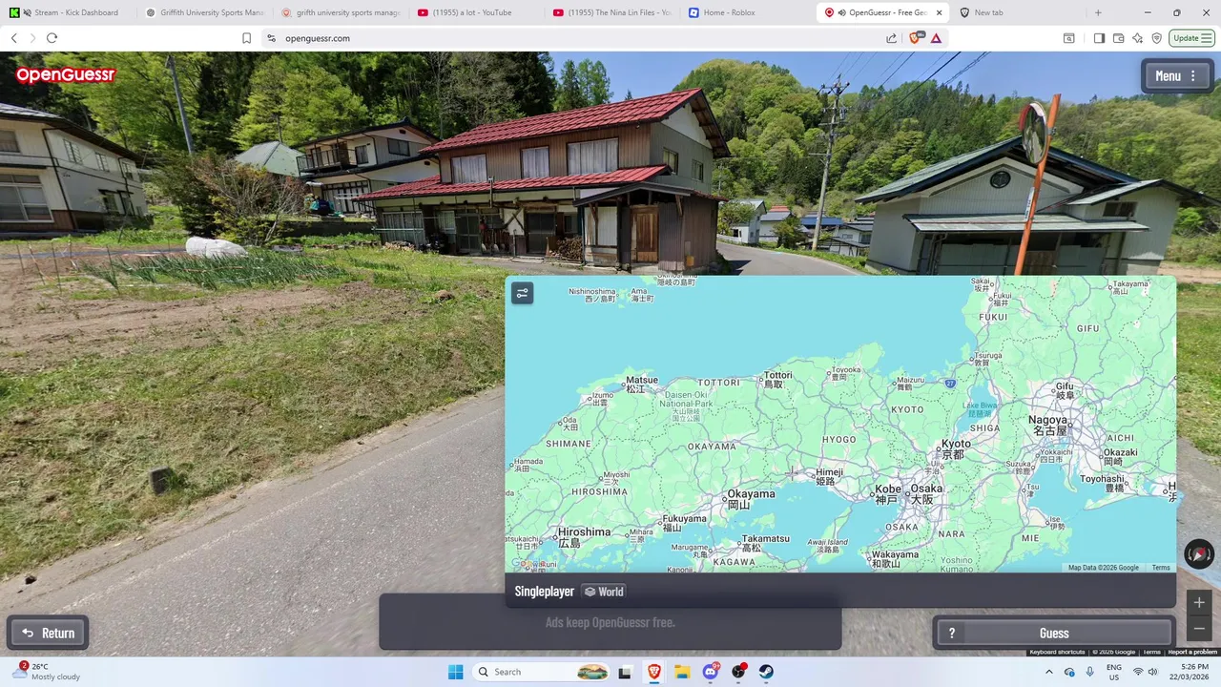
Task: Click Kyoto on the guess map
Action: click(956, 448)
